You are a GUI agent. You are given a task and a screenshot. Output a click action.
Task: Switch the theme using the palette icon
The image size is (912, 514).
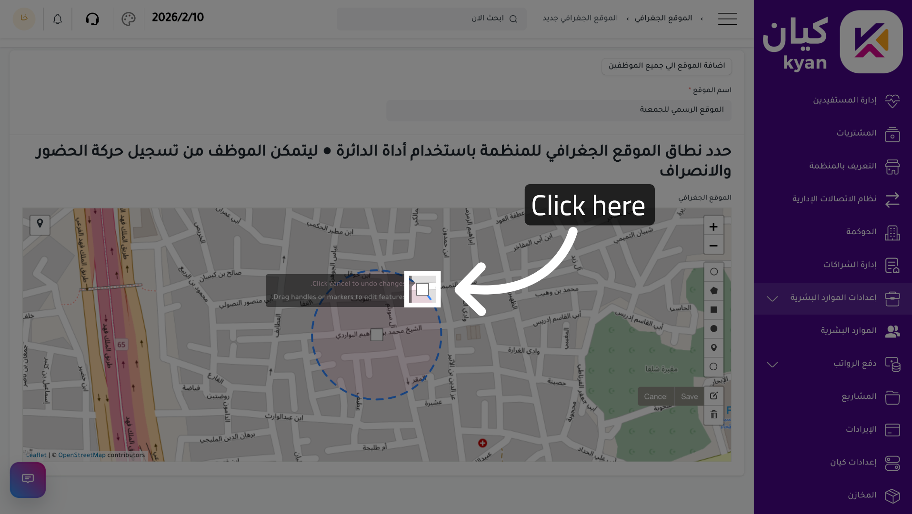pyautogui.click(x=128, y=19)
